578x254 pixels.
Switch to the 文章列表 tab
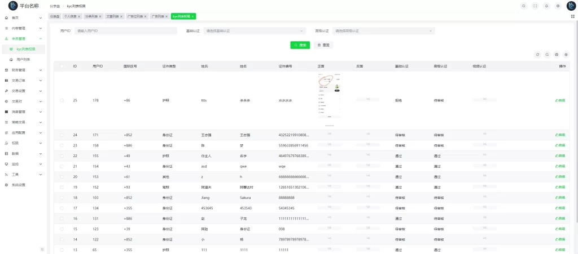(114, 16)
